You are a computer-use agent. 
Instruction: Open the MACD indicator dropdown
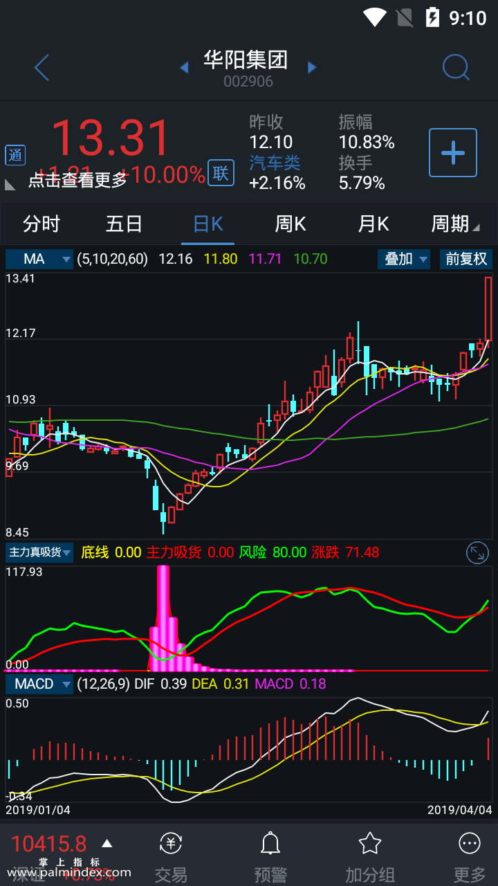tap(39, 684)
